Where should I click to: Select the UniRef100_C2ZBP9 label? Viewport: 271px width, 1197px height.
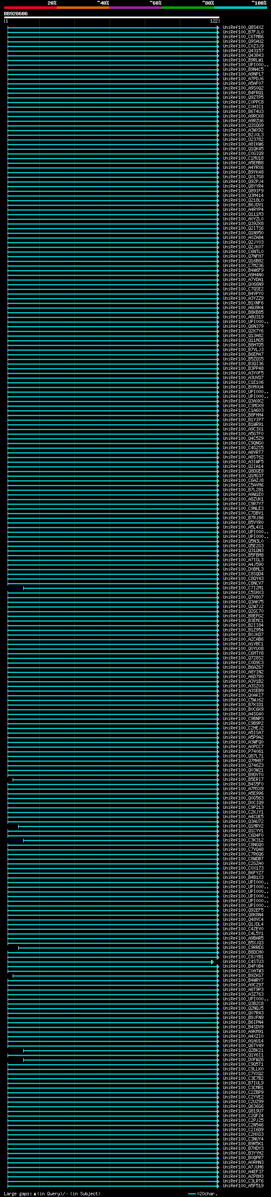[243, 1092]
